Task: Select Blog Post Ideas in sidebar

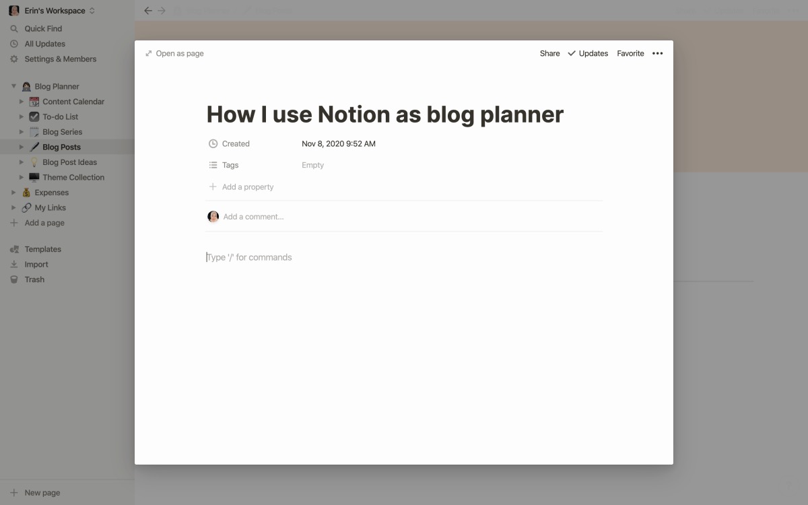Action: coord(69,162)
